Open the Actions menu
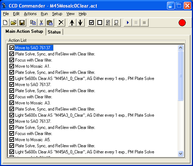Image resolution: width=193 pixels, height=166 pixels. point(30,14)
